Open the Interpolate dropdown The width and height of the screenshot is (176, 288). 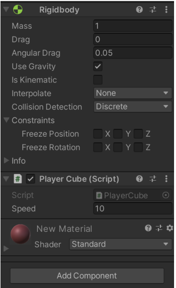point(133,93)
